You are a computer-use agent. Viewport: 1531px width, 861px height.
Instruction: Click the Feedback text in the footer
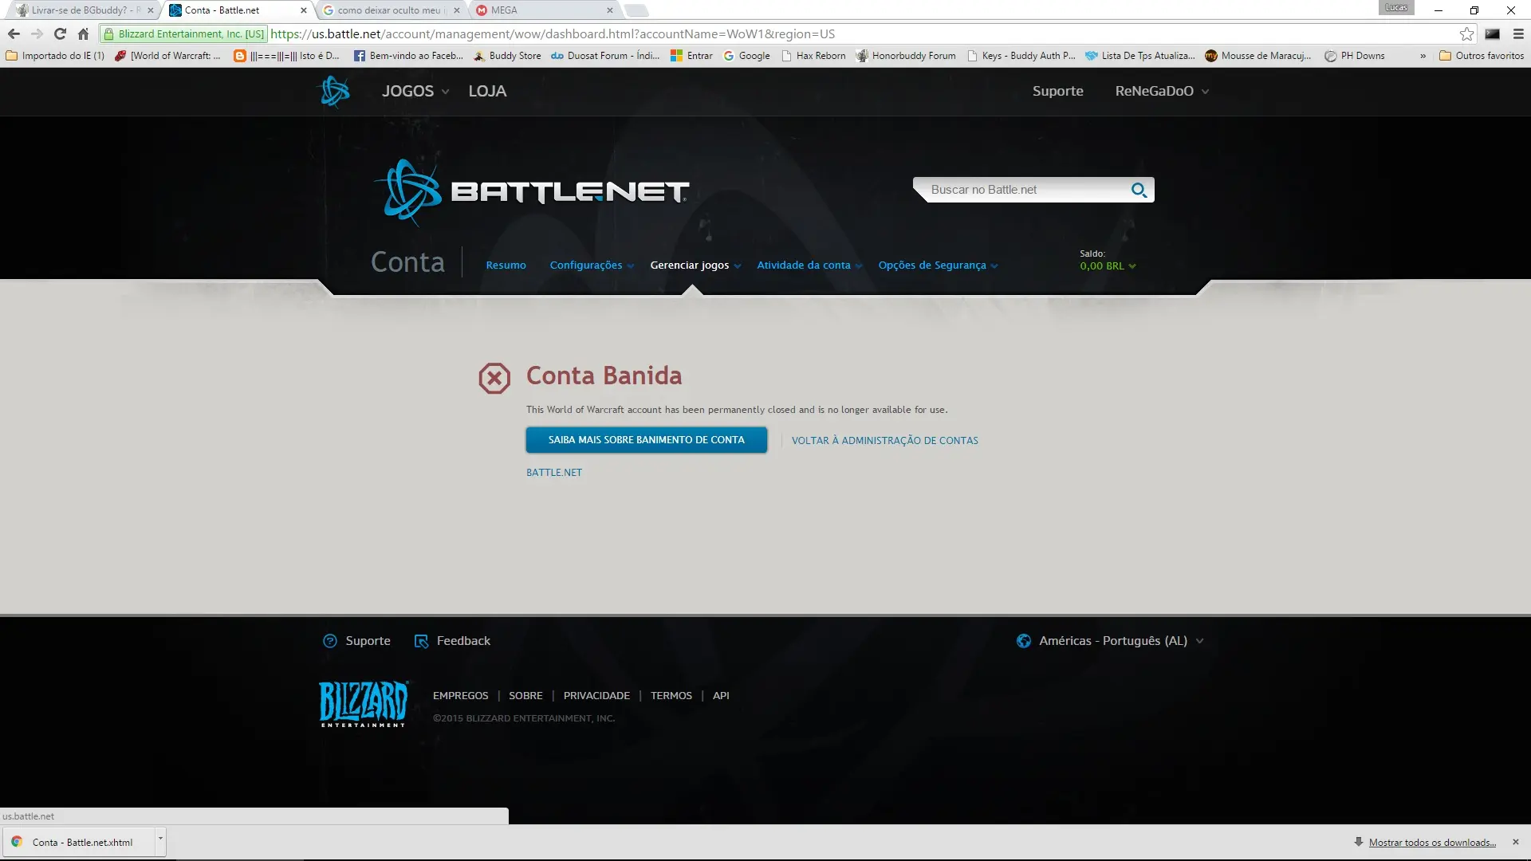tap(463, 641)
